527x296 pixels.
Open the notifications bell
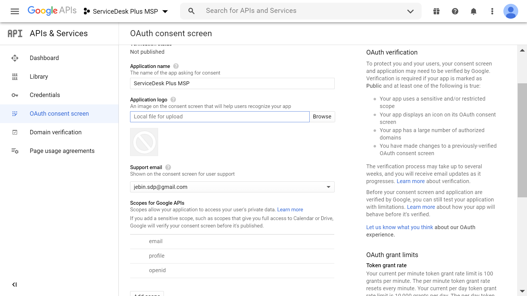(473, 11)
